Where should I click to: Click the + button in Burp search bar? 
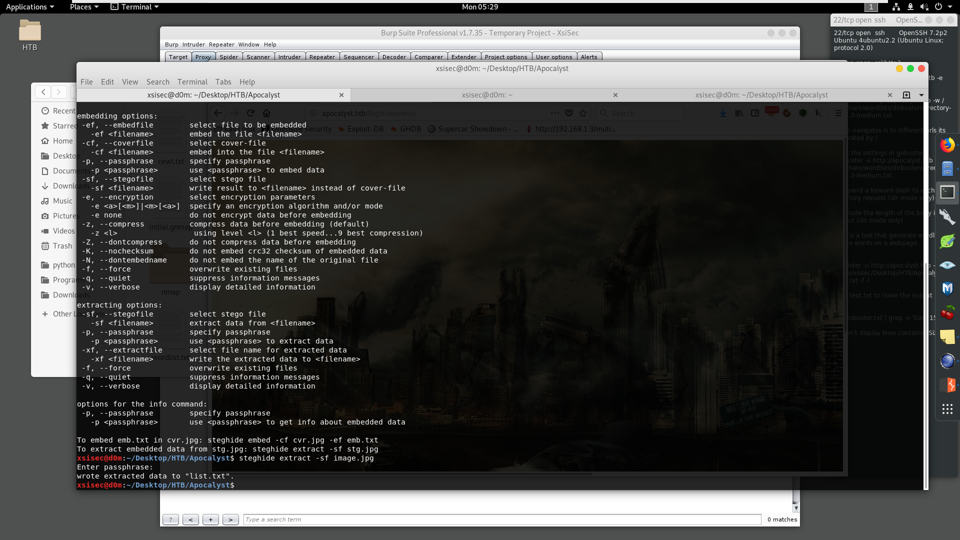click(210, 519)
